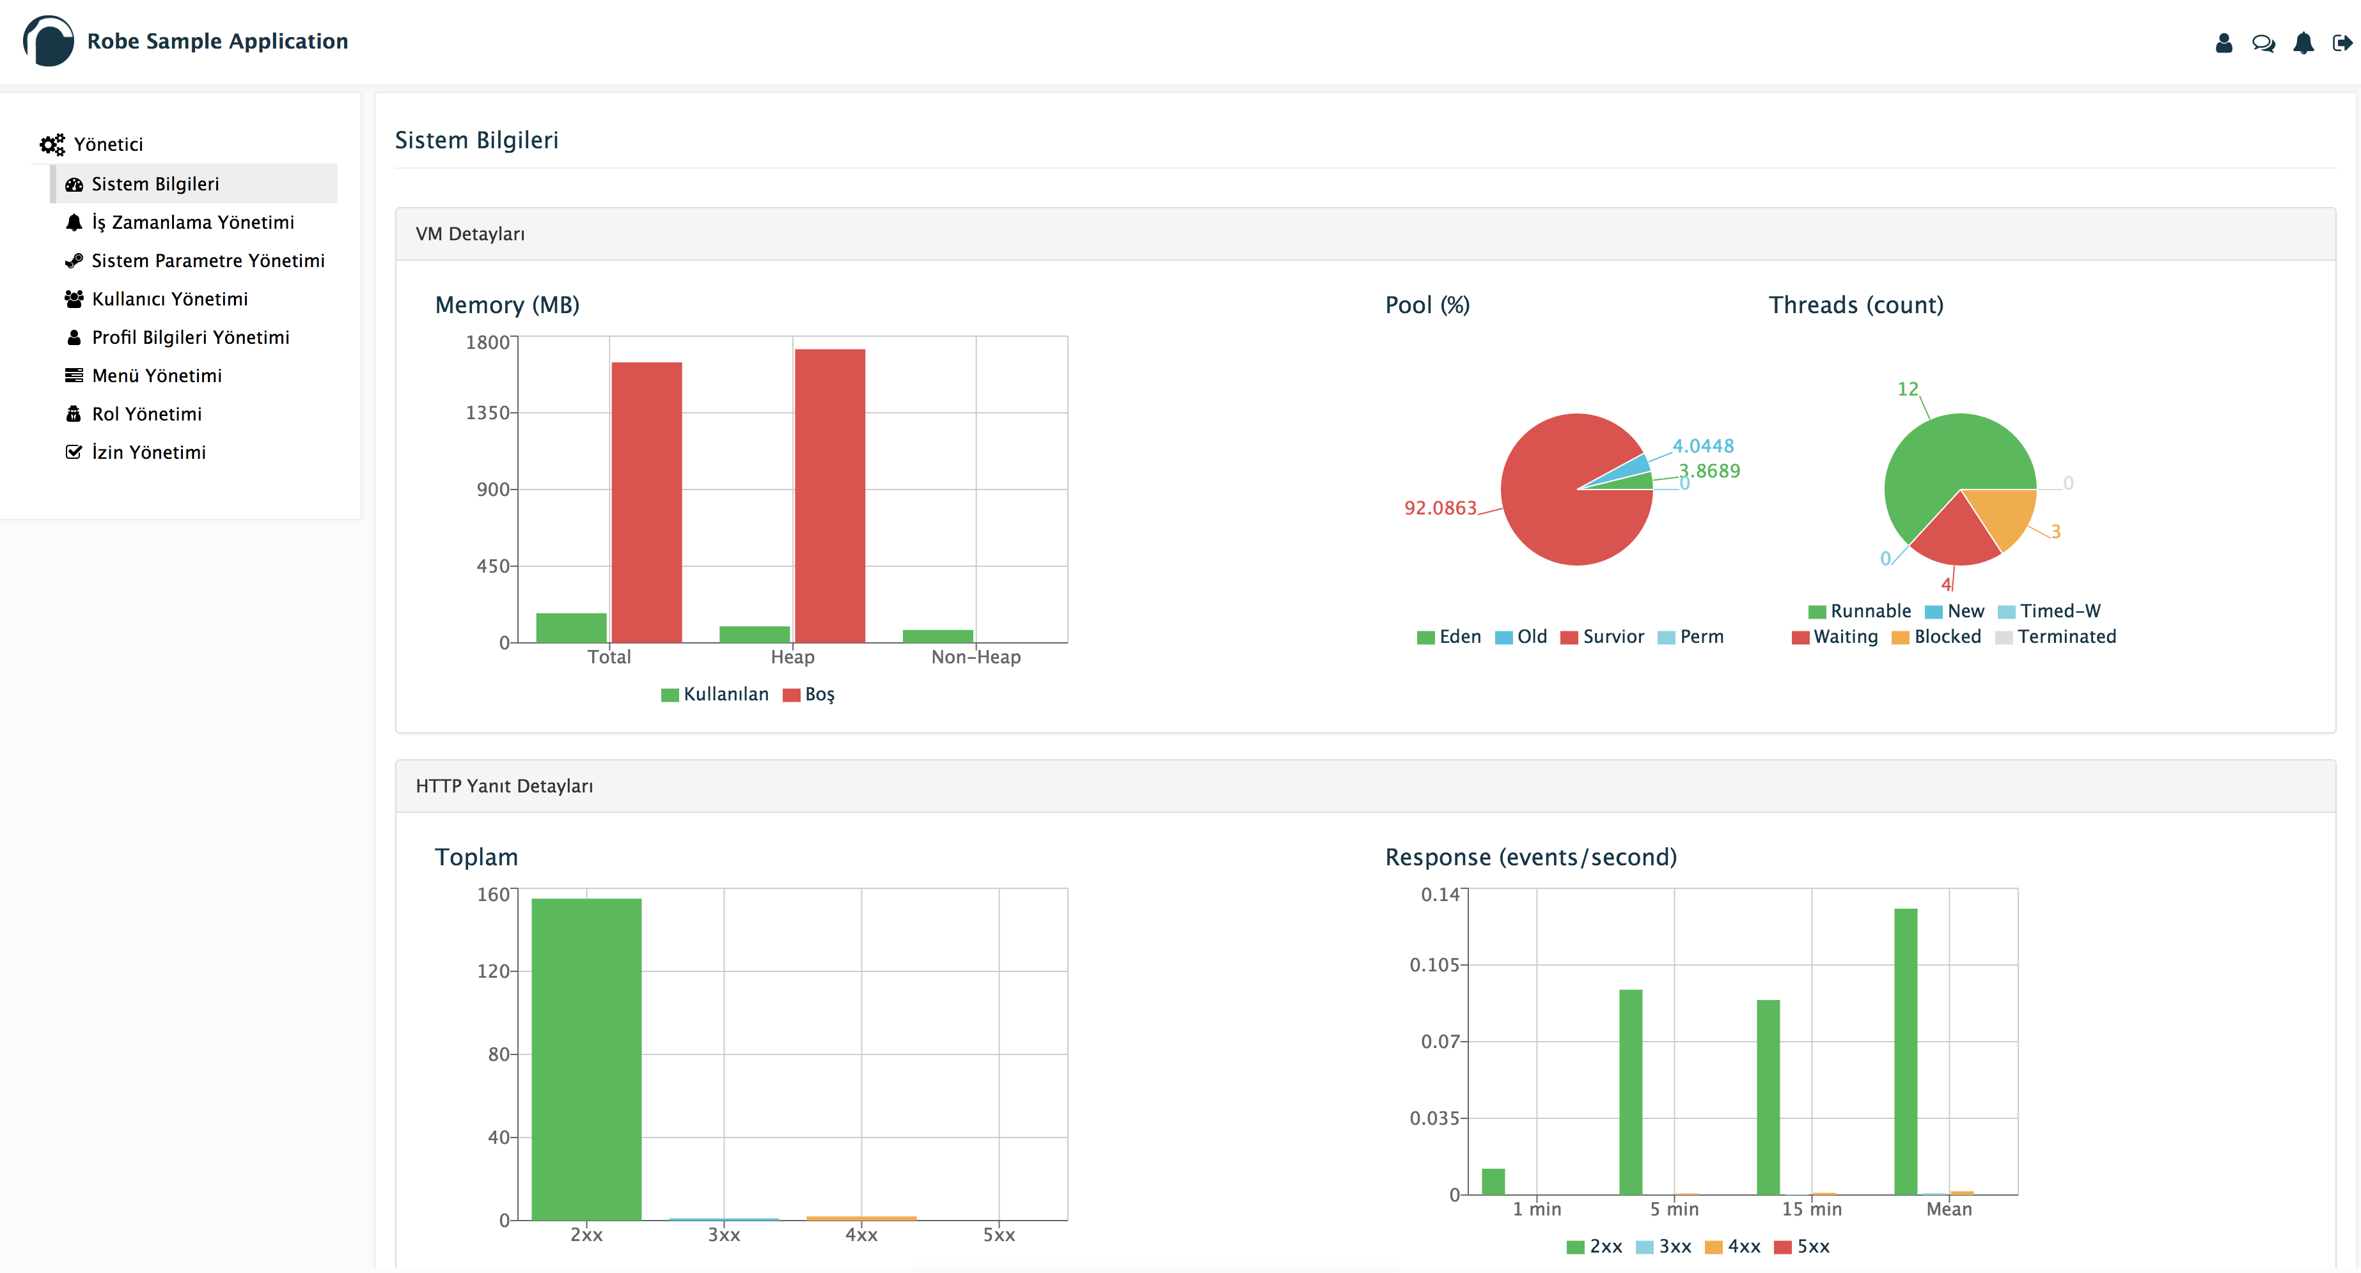This screenshot has width=2361, height=1273.
Task: Open İzin Yönetimi in sidebar
Action: [x=193, y=452]
